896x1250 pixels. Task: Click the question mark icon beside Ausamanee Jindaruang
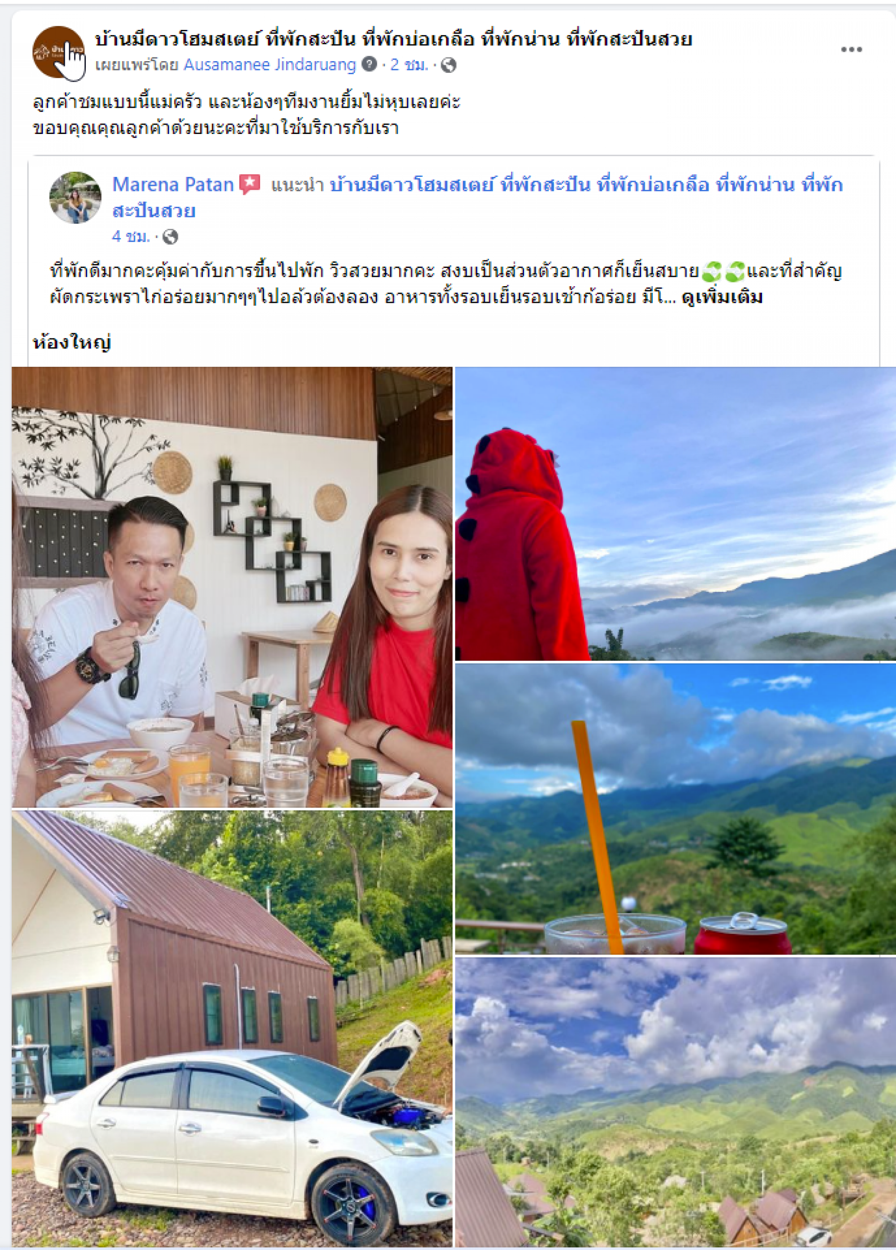369,64
